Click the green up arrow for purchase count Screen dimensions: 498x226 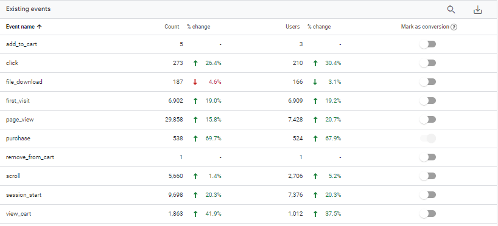[x=195, y=139]
